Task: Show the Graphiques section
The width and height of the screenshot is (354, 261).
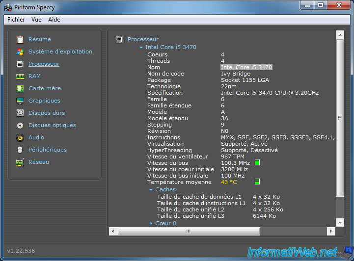Action: point(44,101)
